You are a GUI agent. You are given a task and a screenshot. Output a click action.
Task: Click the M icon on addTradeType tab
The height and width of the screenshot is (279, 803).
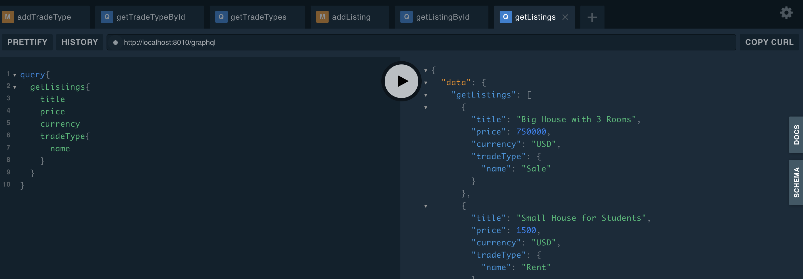pyautogui.click(x=8, y=17)
